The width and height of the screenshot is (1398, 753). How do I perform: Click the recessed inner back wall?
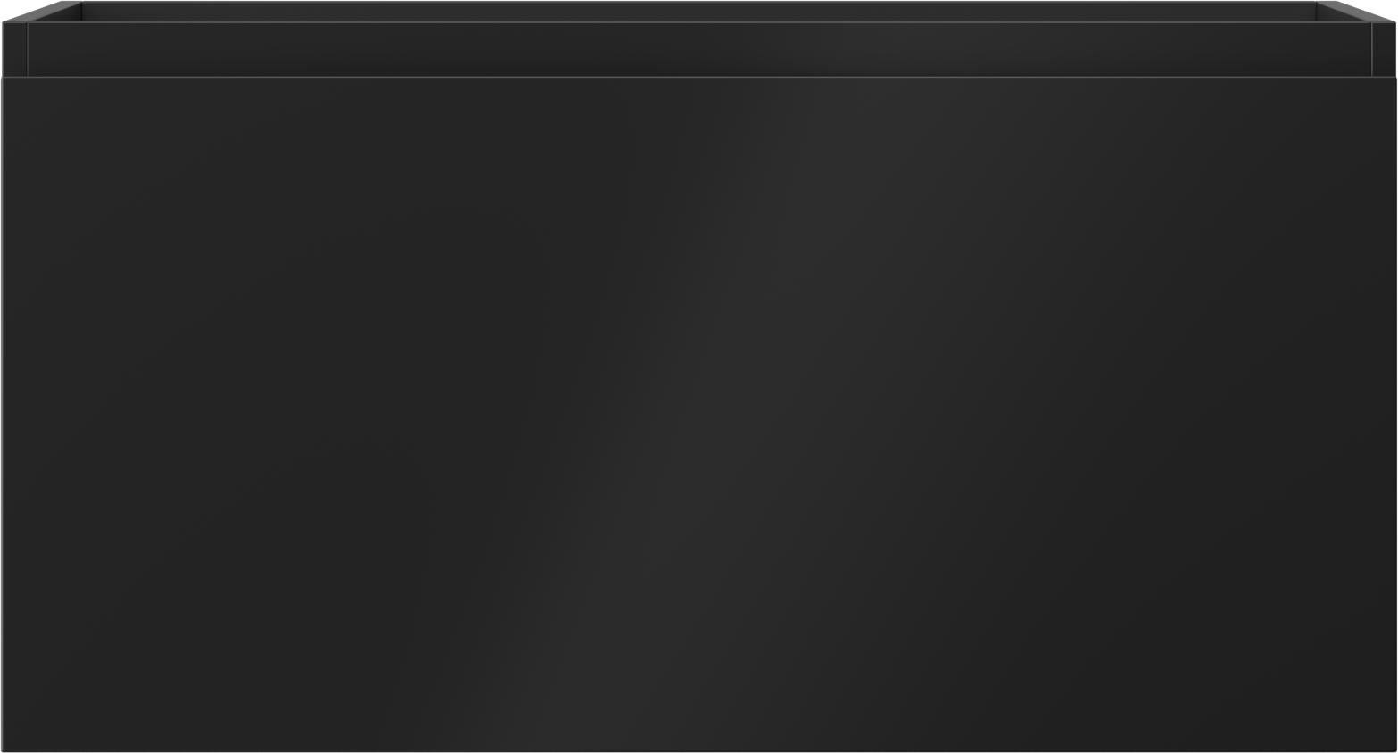pos(699,49)
